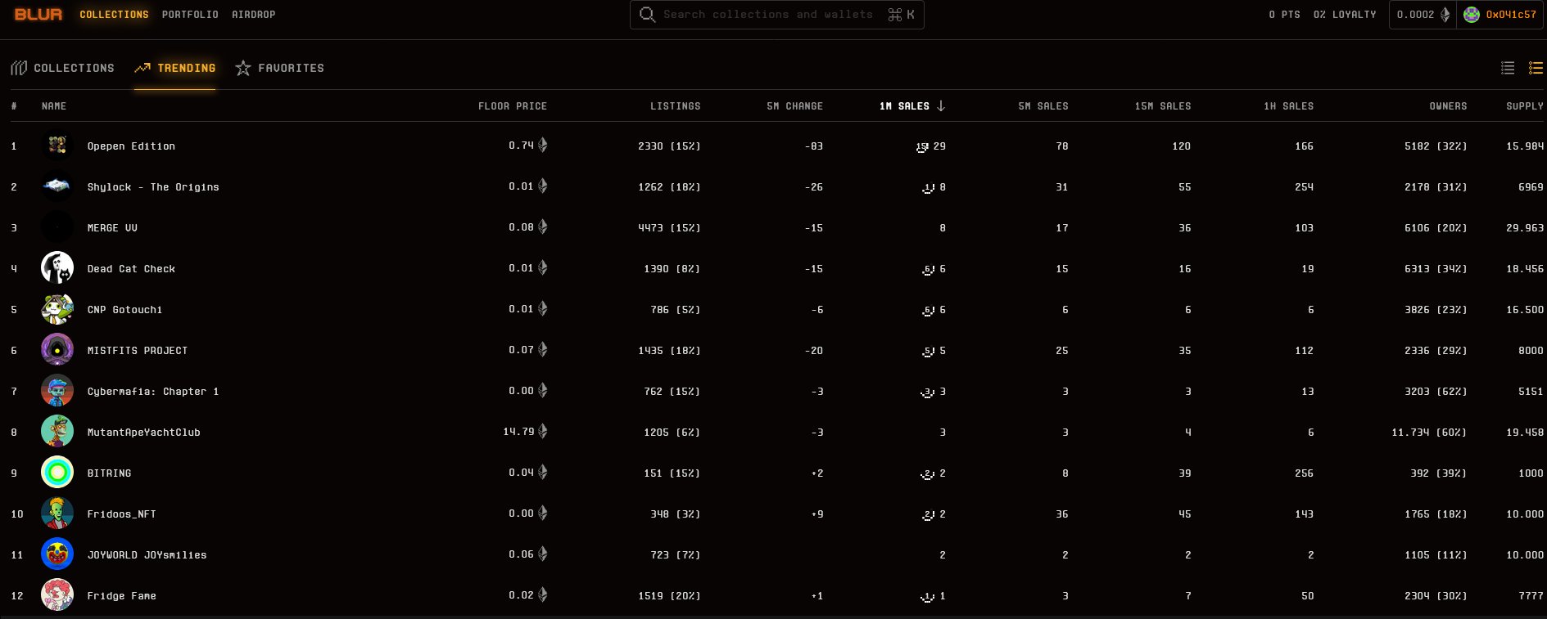This screenshot has height=619, width=1547.
Task: Open the JOYWORLD JOYsmilies avatar
Action: coord(57,554)
